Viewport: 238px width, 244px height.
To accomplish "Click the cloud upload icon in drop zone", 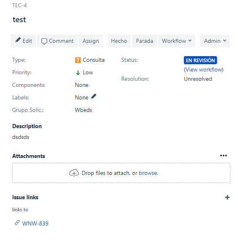I will tap(74, 173).
